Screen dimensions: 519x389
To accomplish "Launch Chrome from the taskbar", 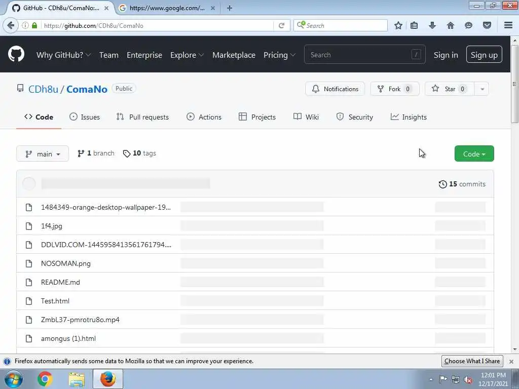I will point(45,379).
